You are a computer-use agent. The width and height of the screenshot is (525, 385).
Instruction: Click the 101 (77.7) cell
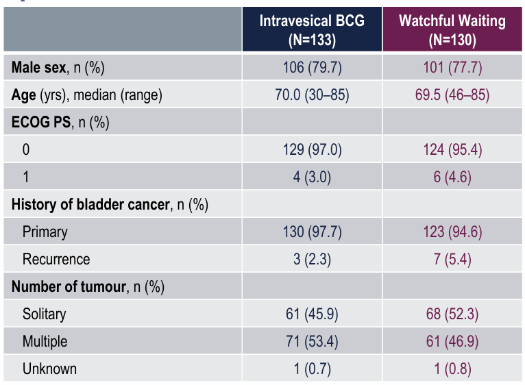(x=452, y=68)
